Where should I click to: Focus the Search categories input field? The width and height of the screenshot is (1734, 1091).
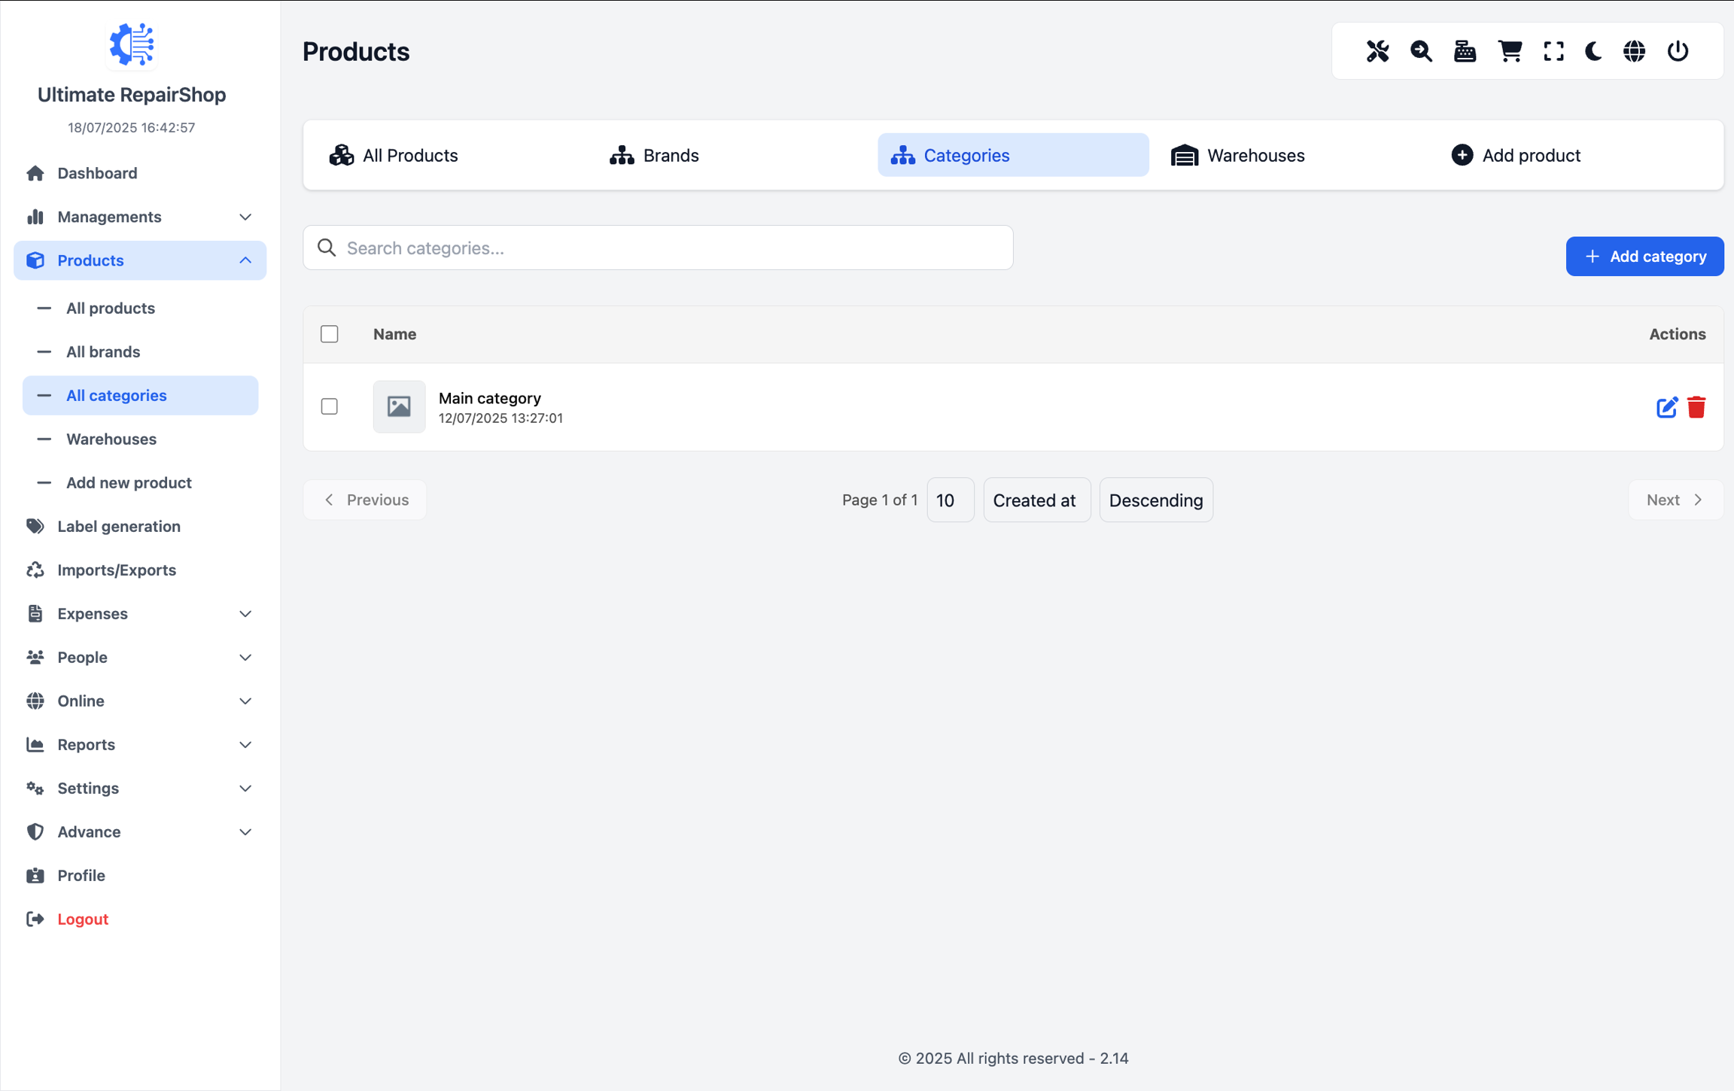658,248
